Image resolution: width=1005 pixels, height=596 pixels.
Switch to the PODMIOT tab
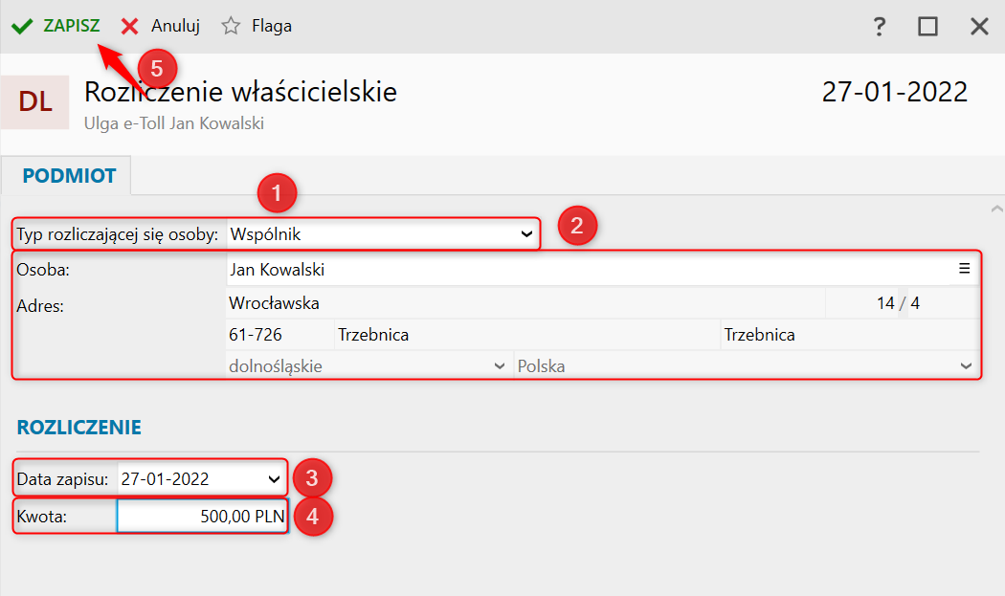click(69, 176)
